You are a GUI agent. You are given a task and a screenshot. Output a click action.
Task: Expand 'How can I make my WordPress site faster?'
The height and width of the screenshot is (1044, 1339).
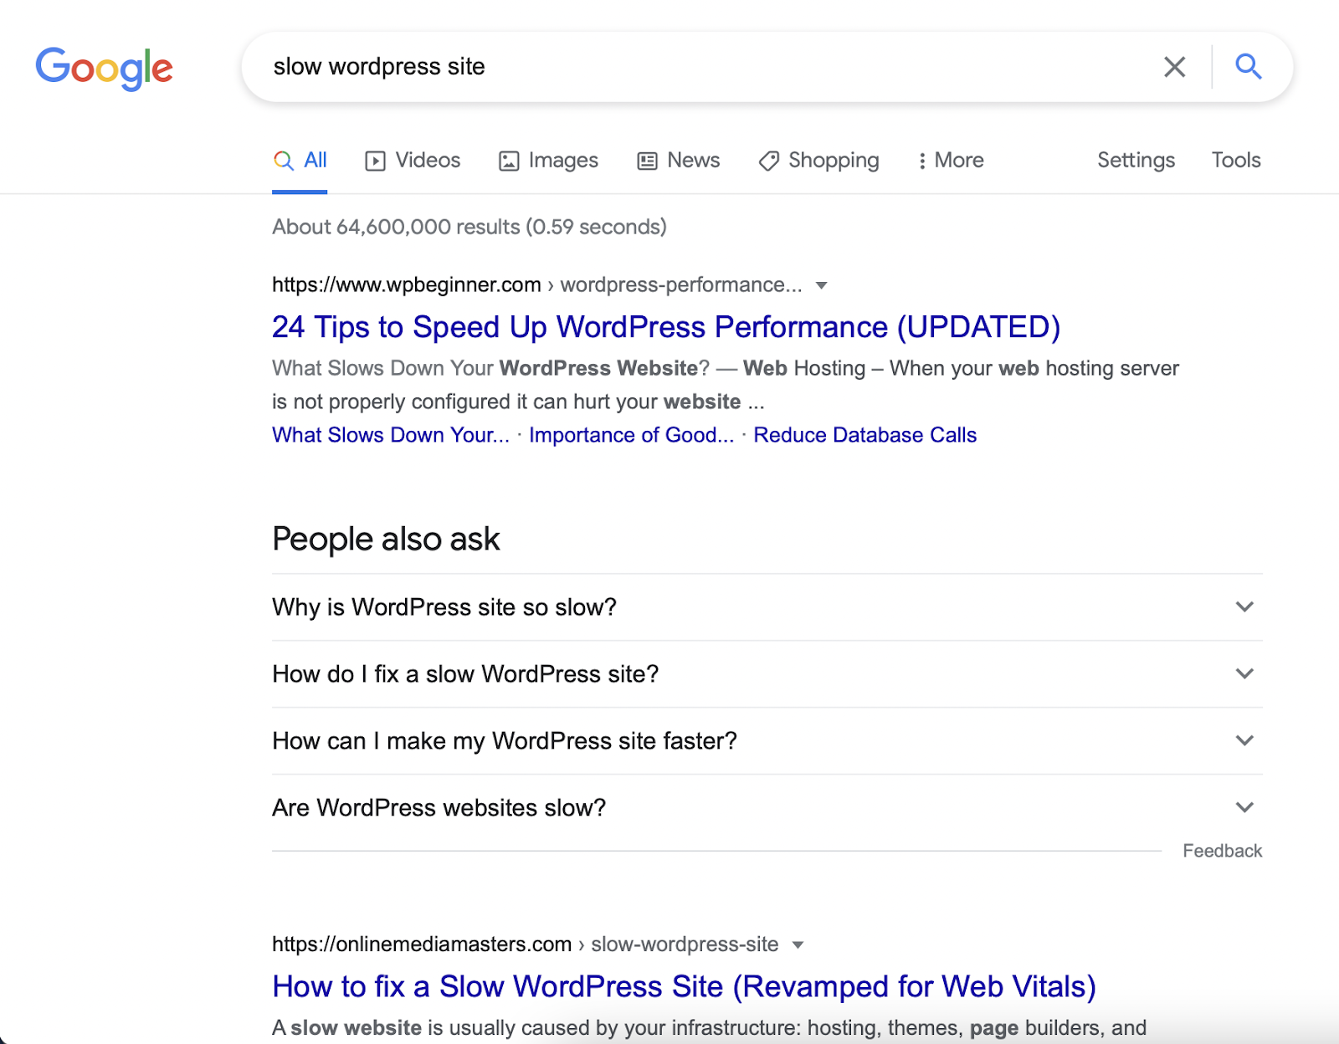click(767, 741)
